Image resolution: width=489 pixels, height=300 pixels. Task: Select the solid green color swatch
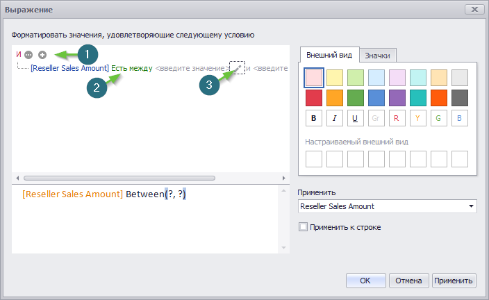(356, 98)
